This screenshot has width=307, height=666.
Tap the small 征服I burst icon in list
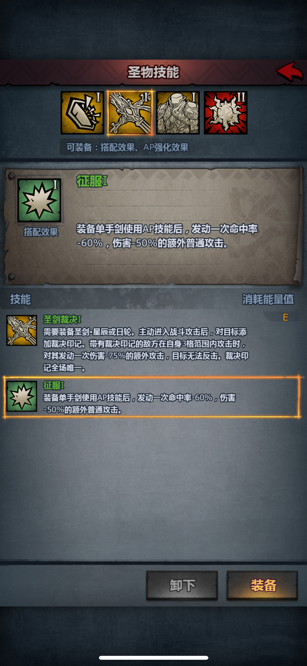point(22,396)
